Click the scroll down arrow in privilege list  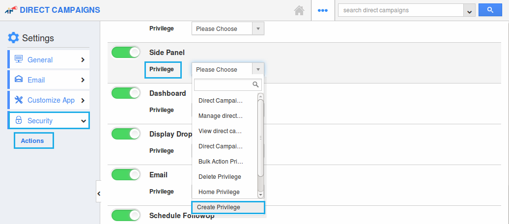260,195
